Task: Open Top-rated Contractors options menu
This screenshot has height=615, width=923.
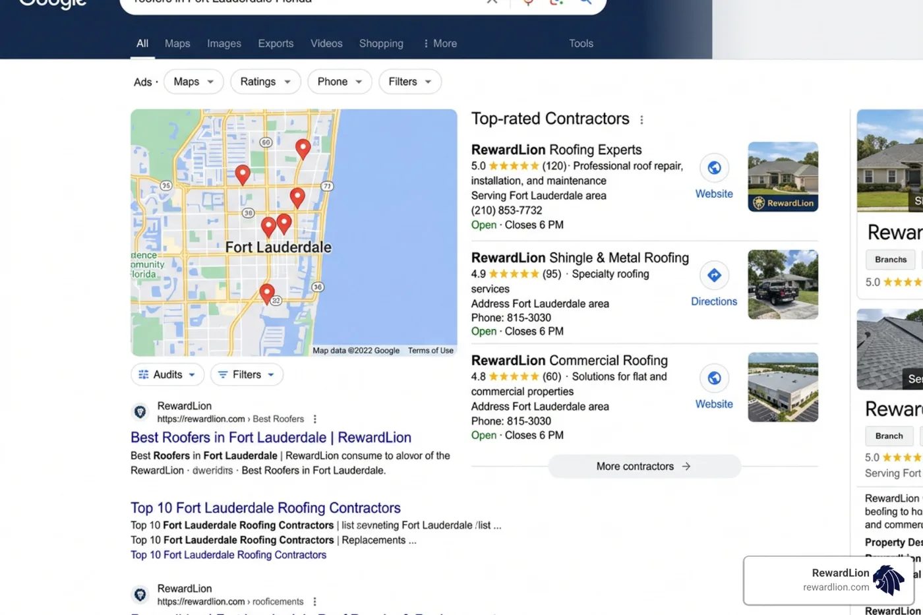Action: pos(641,120)
